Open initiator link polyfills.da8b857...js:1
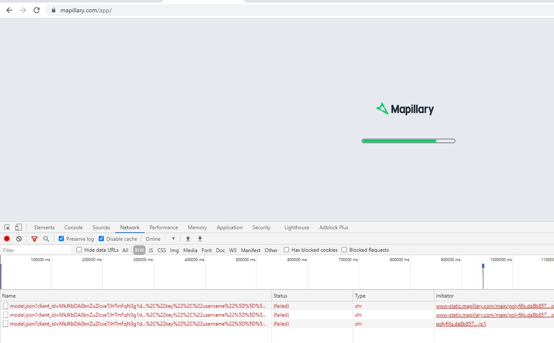Viewport: 554px width, 343px height. pos(461,323)
